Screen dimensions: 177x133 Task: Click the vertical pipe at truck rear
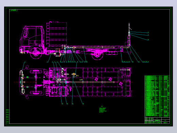coord(129,35)
